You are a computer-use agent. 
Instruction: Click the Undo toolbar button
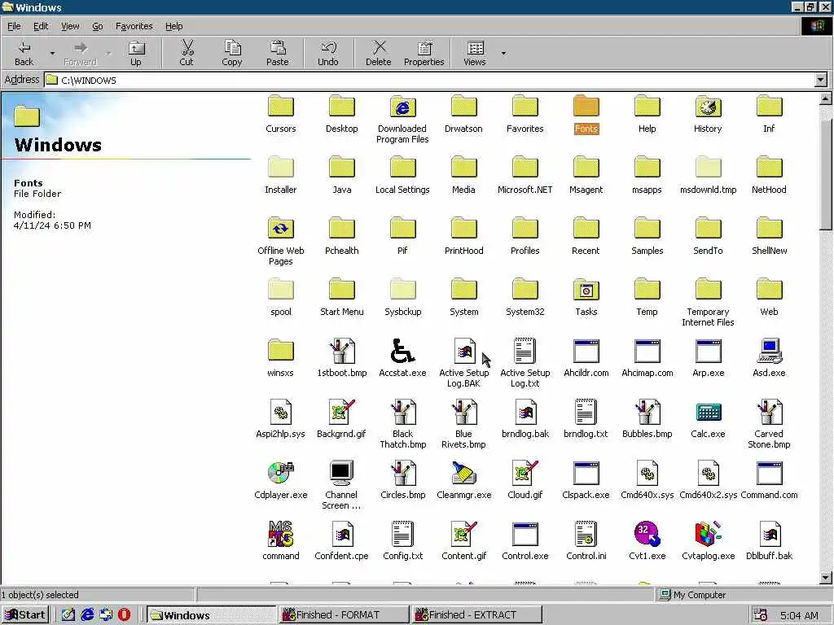pos(328,53)
